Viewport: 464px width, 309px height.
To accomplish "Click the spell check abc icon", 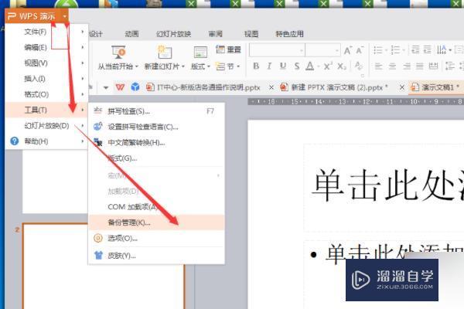I will click(x=97, y=110).
